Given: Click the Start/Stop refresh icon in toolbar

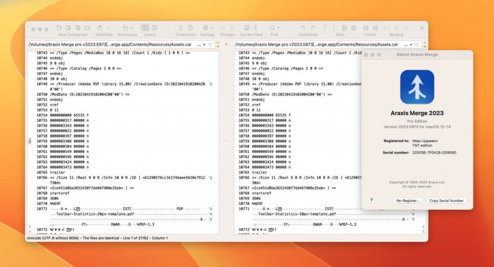Looking at the screenshot, I should tap(99, 28).
